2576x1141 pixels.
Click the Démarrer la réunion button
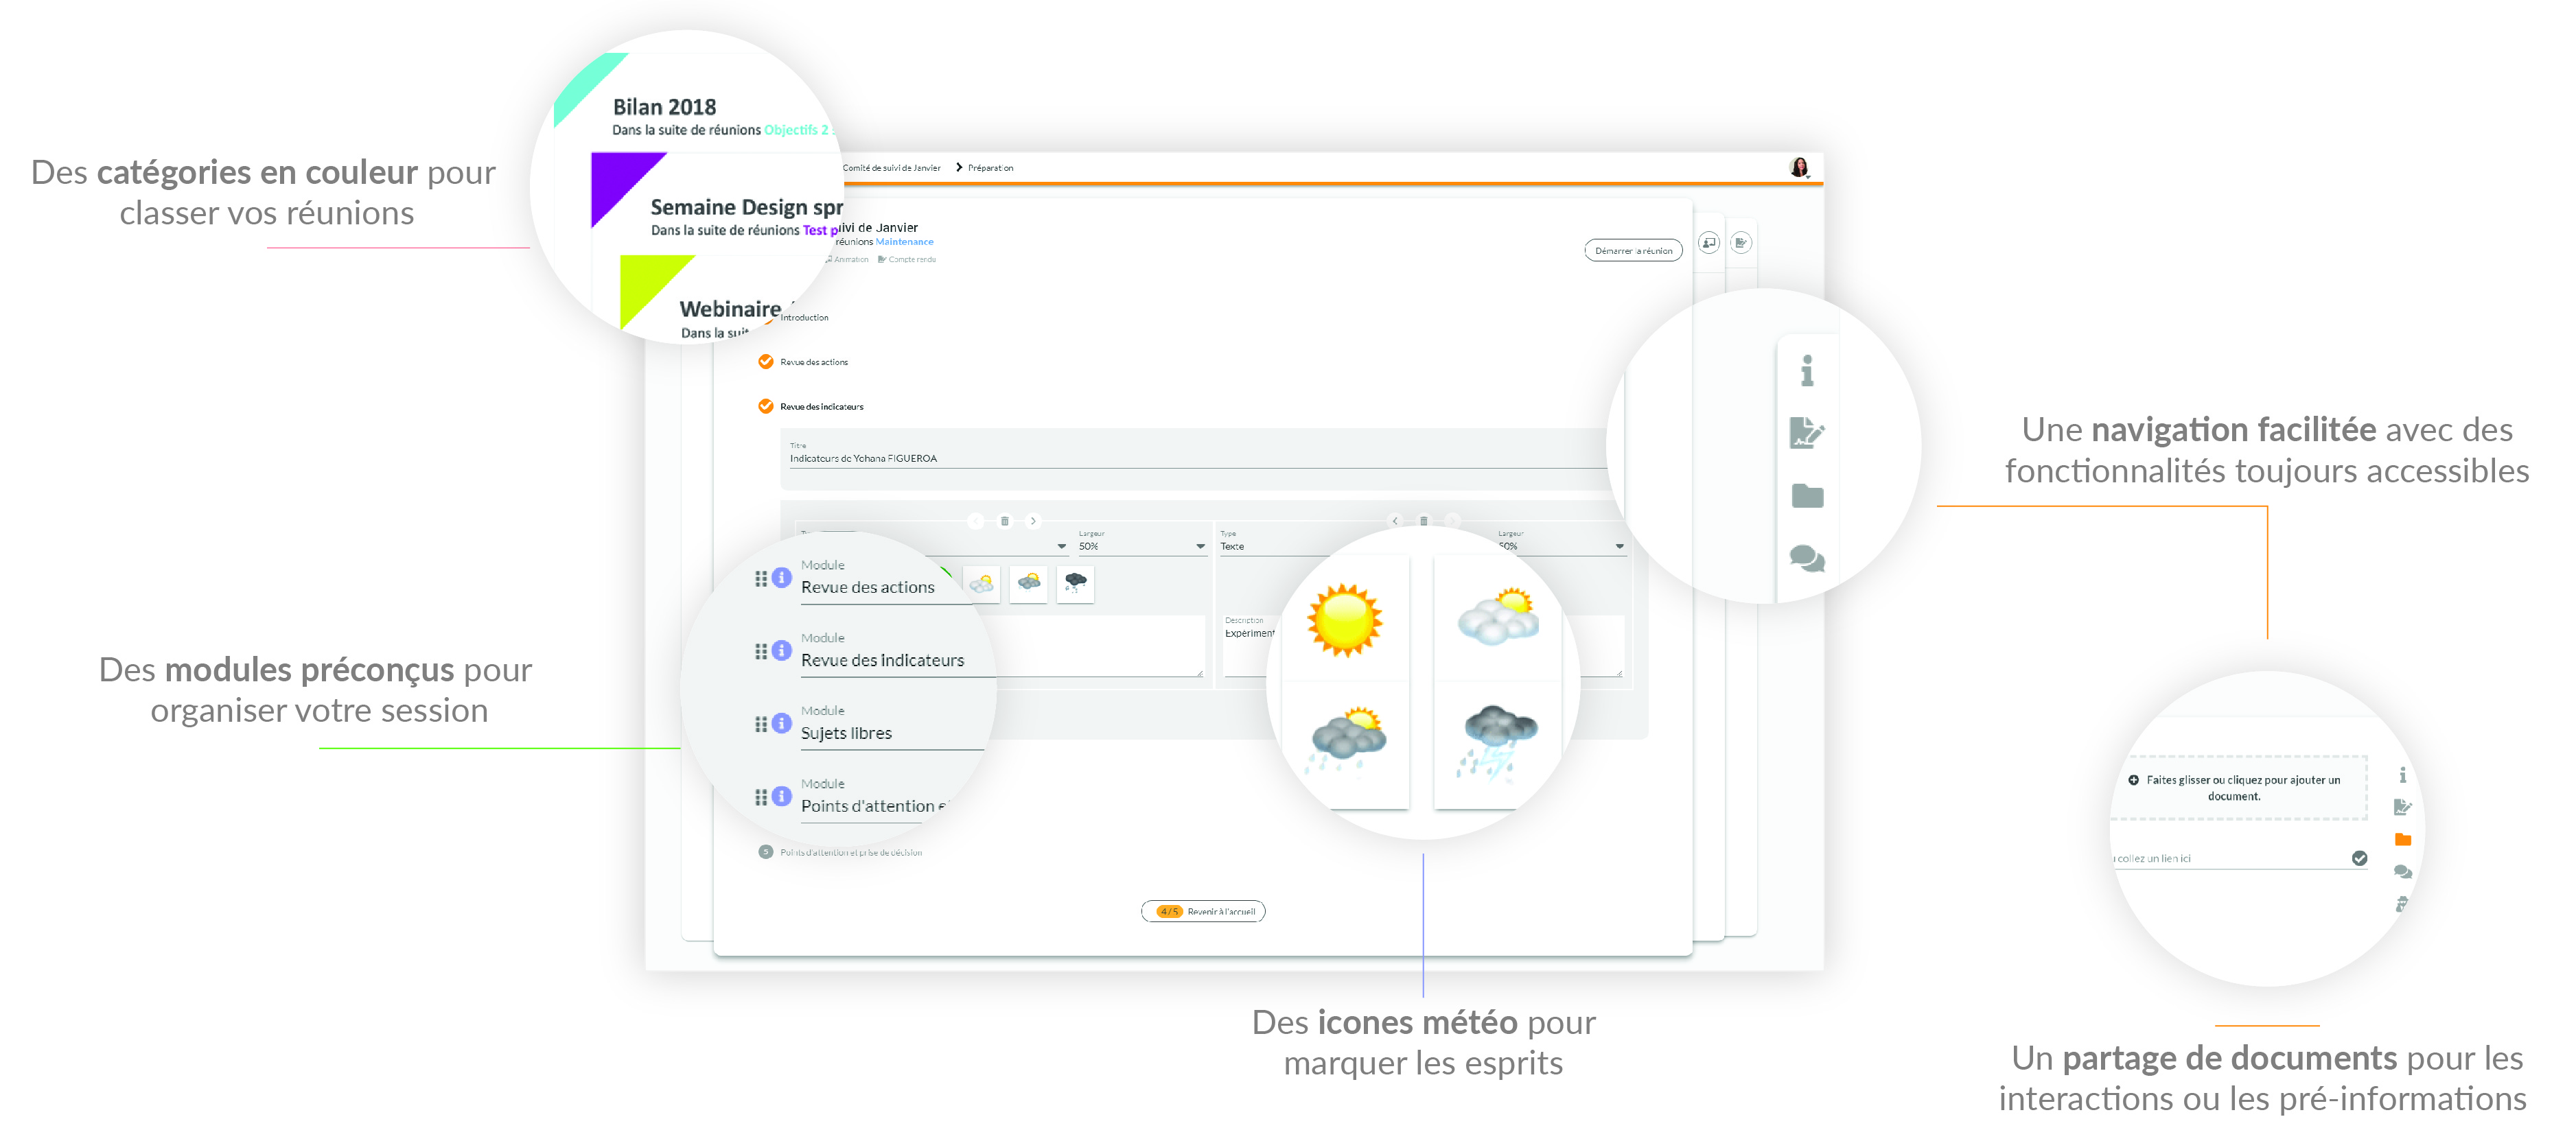pyautogui.click(x=1633, y=251)
